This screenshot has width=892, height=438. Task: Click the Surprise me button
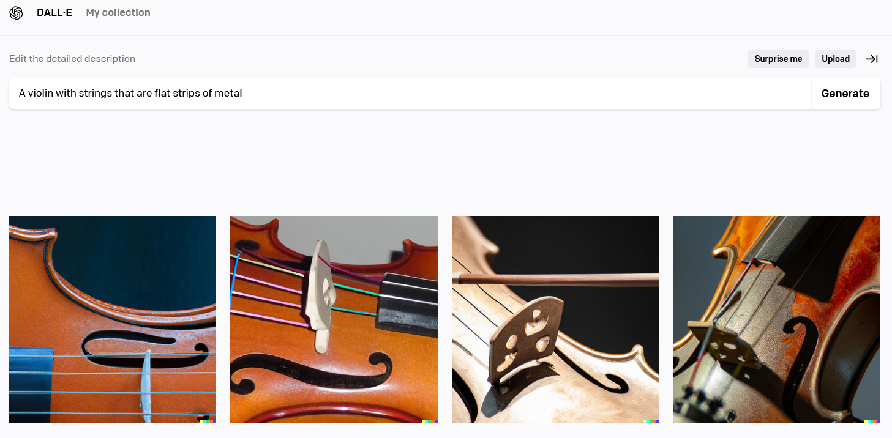778,59
